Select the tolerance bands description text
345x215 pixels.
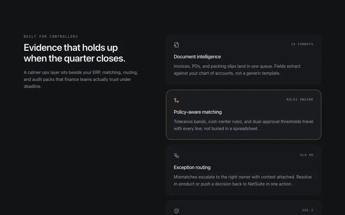click(243, 125)
